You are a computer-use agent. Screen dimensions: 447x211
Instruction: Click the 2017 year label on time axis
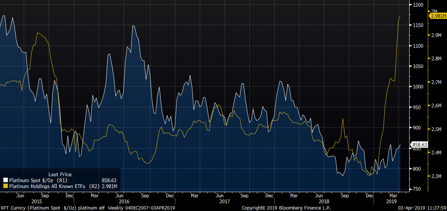tap(225, 201)
